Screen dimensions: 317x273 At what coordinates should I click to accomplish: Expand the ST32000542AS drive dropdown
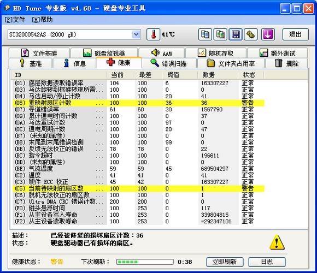coord(136,34)
